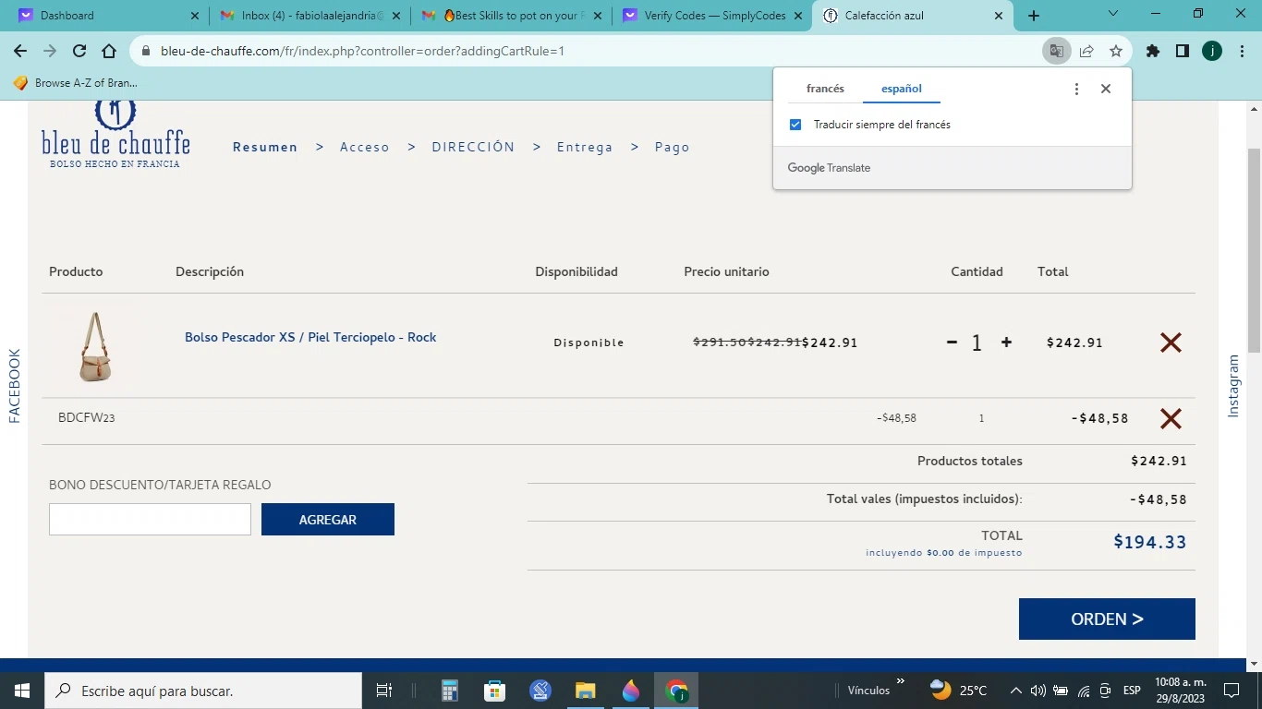This screenshot has width=1262, height=709.
Task: Click the Chrome icon in the taskbar
Action: (676, 691)
